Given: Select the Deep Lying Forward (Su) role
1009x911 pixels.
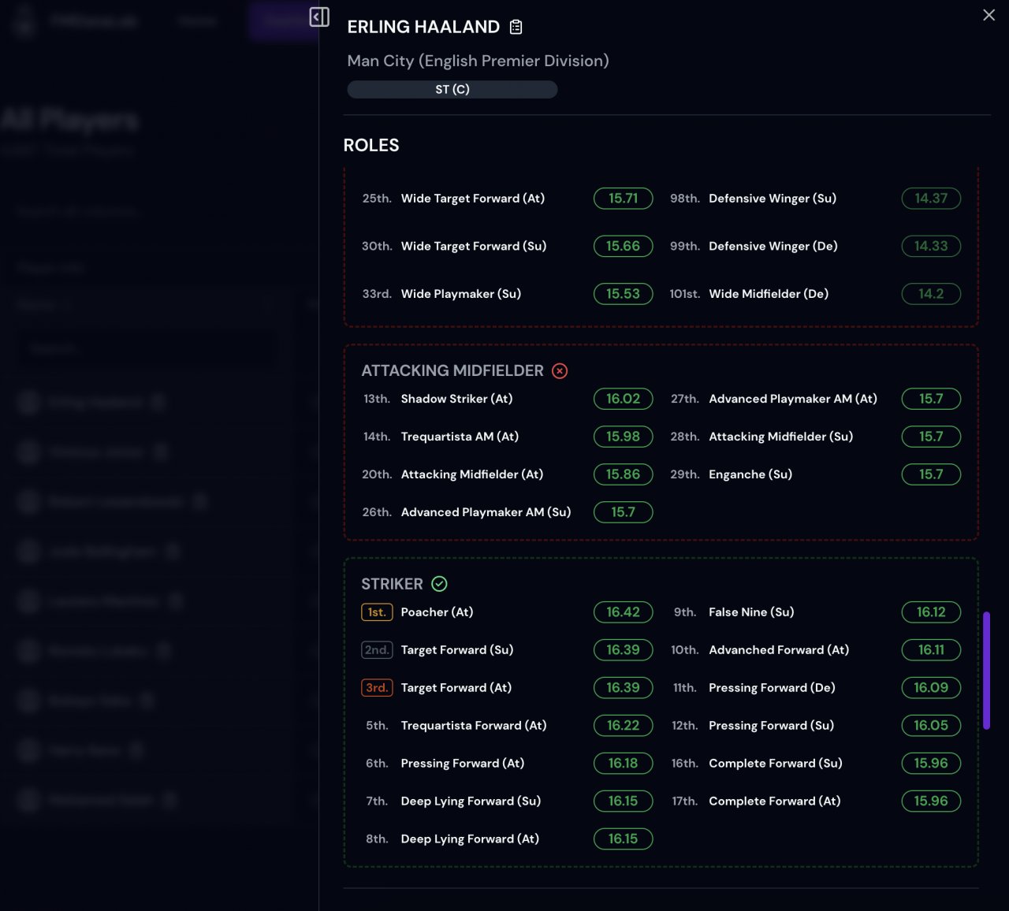Looking at the screenshot, I should [471, 801].
